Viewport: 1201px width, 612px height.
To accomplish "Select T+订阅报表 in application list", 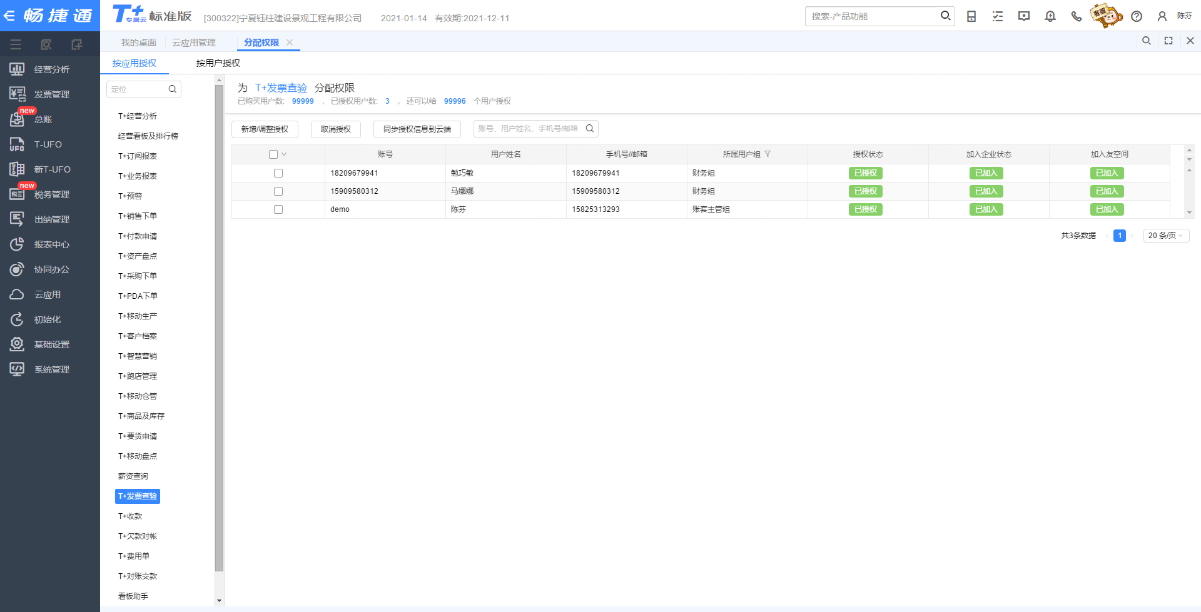I will coord(138,156).
